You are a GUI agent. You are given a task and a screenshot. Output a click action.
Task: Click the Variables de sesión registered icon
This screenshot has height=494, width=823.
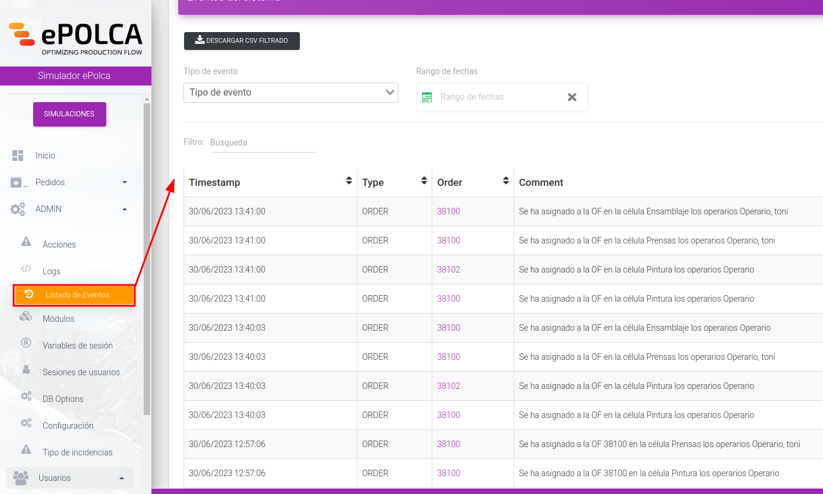click(26, 343)
